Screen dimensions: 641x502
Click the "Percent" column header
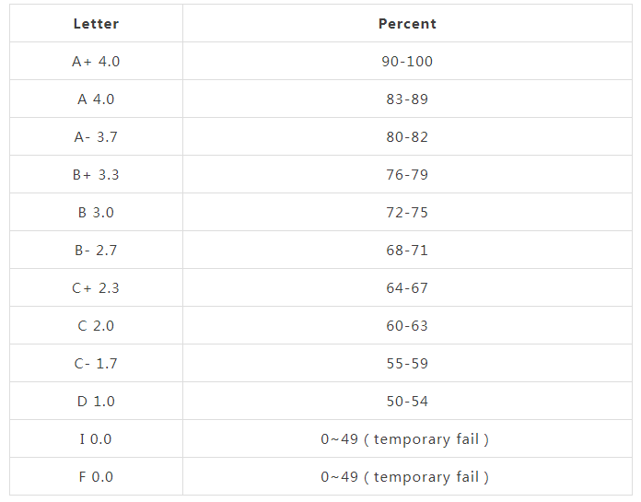coord(407,24)
